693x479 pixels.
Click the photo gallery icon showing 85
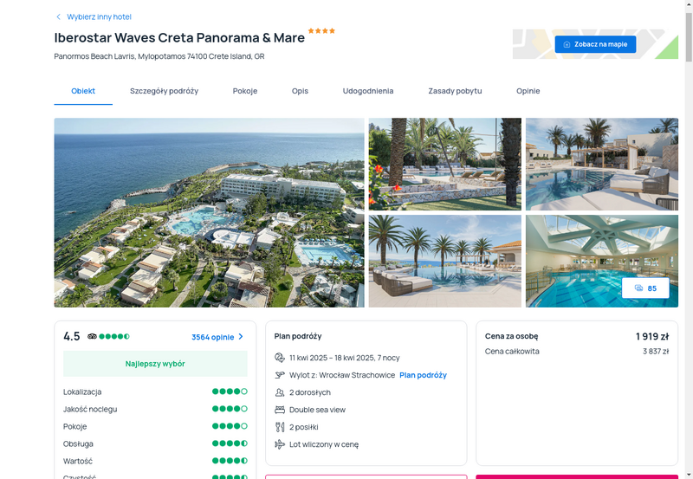pos(638,288)
